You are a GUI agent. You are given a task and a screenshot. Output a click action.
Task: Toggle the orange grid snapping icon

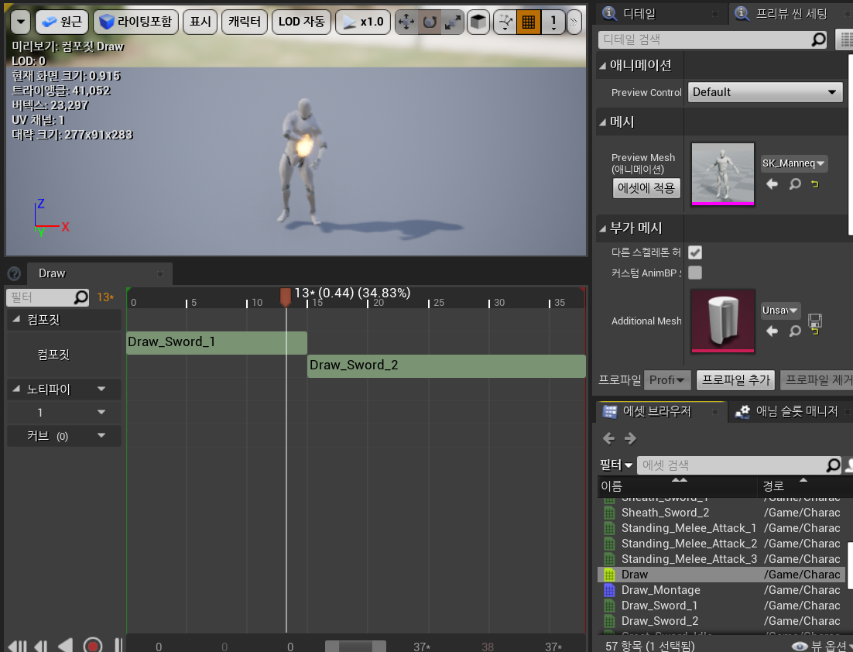[528, 22]
